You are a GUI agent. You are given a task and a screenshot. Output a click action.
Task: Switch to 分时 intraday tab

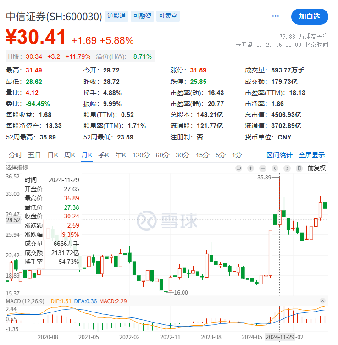(16, 155)
